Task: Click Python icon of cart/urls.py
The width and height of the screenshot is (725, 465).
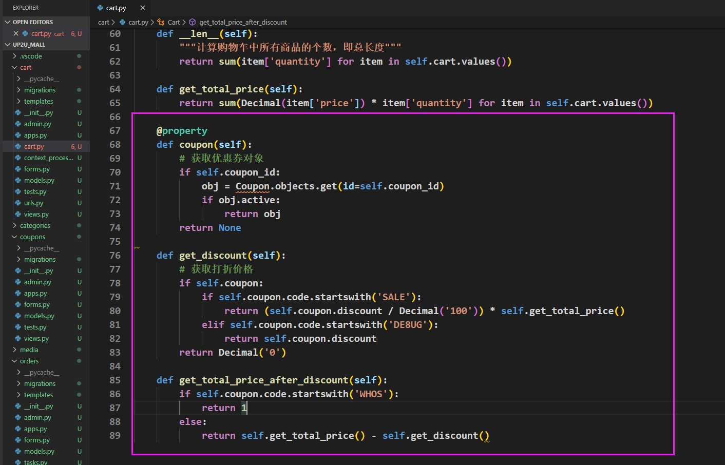Action: 18,203
